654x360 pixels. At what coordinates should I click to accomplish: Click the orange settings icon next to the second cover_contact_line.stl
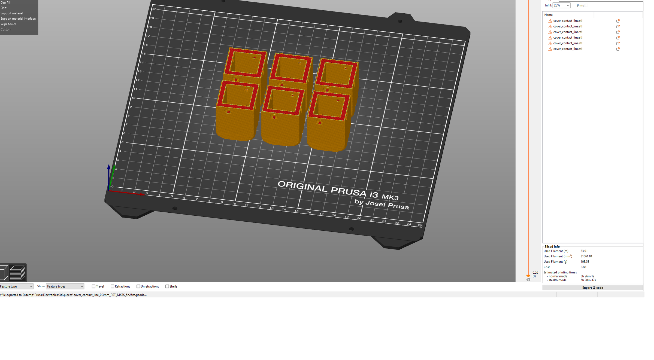[618, 26]
